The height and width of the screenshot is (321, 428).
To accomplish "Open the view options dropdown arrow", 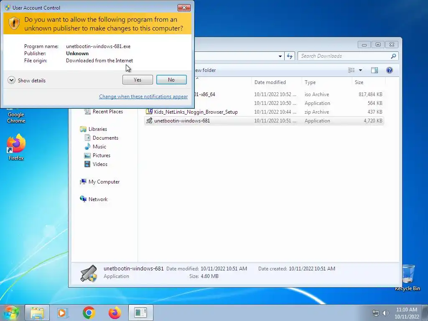I will click(360, 70).
